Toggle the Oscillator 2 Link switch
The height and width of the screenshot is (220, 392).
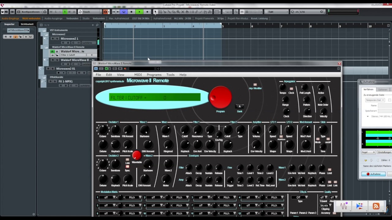click(127, 160)
